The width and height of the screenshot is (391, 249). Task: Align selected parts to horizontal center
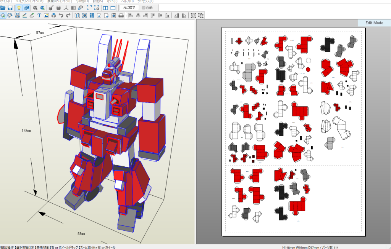(x=138, y=16)
